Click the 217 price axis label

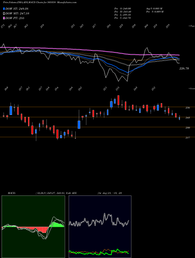point(188,138)
